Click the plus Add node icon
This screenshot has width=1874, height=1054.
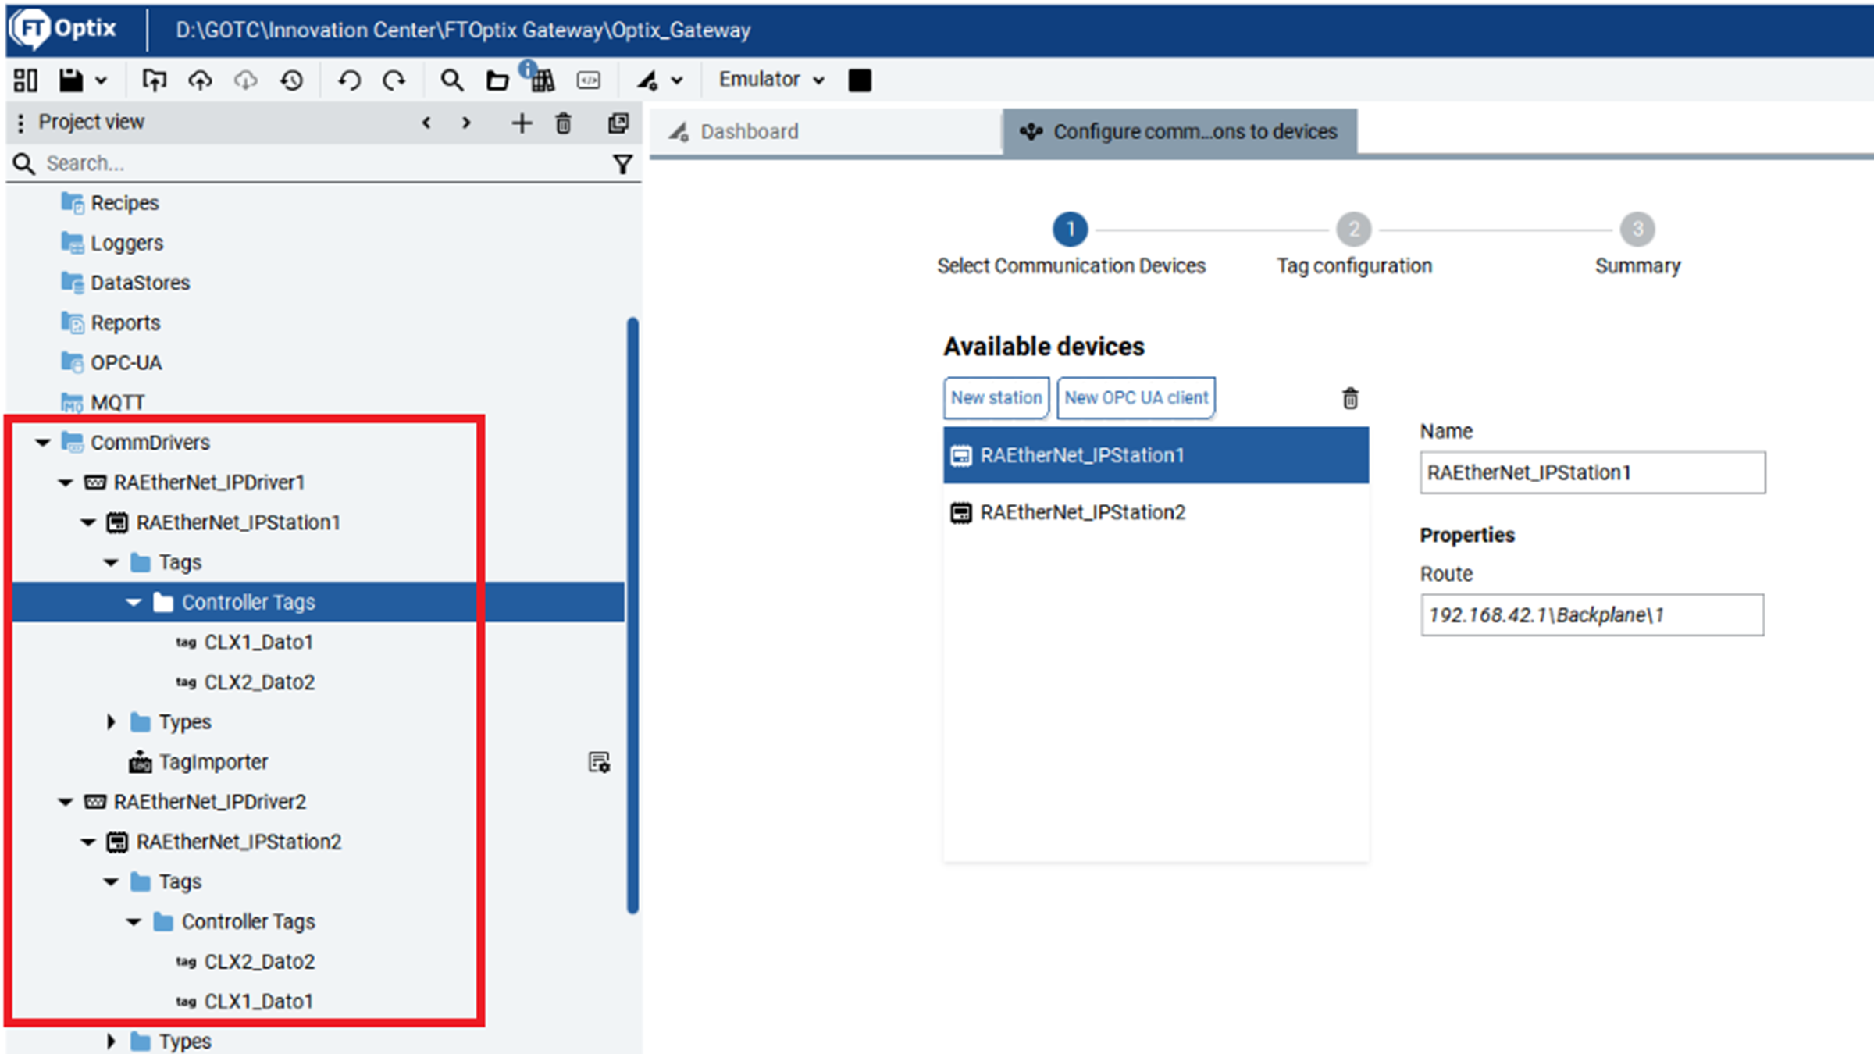[522, 123]
